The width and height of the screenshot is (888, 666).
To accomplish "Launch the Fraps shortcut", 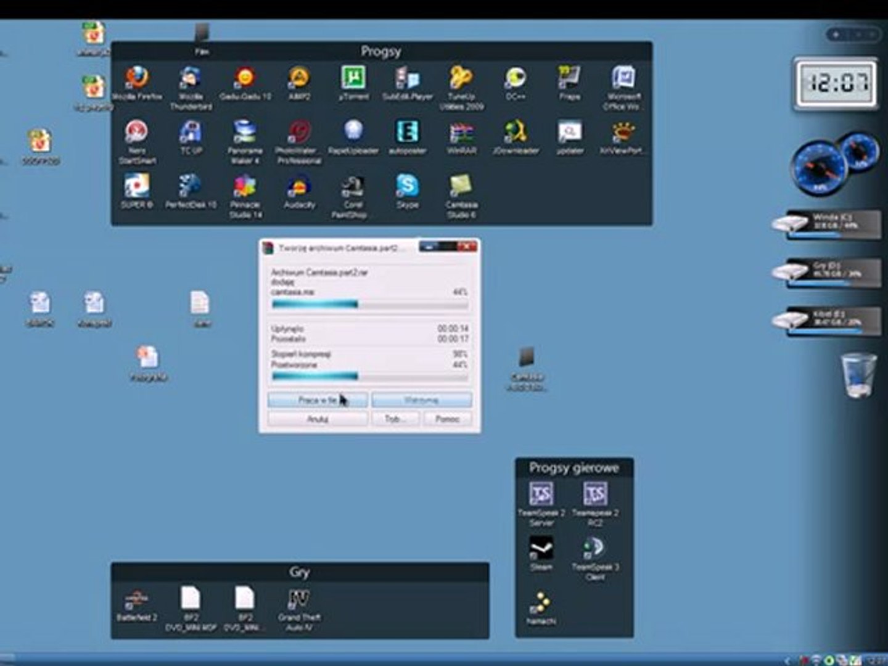I will (x=569, y=83).
